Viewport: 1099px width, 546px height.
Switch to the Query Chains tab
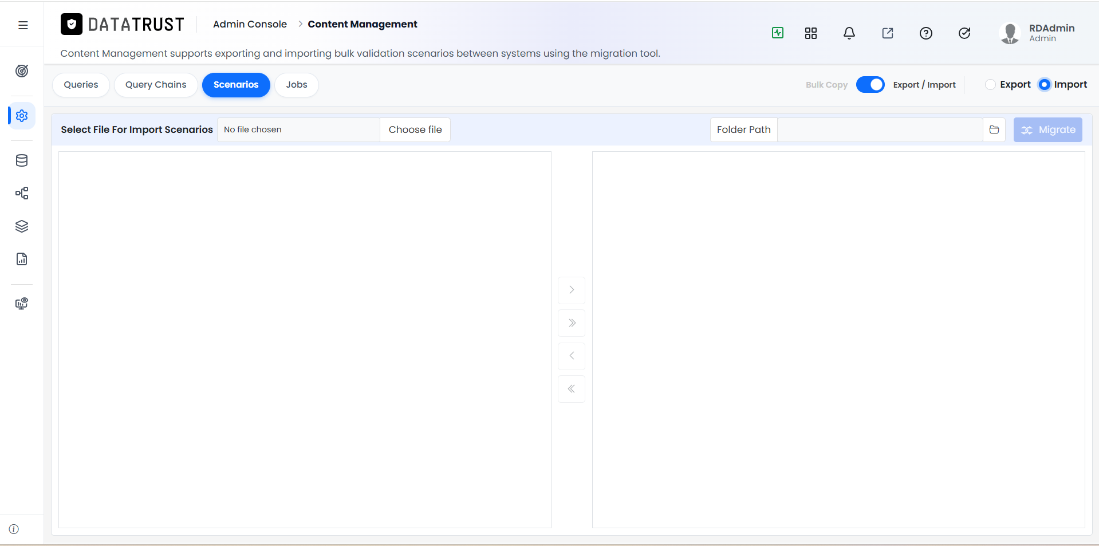(x=156, y=85)
